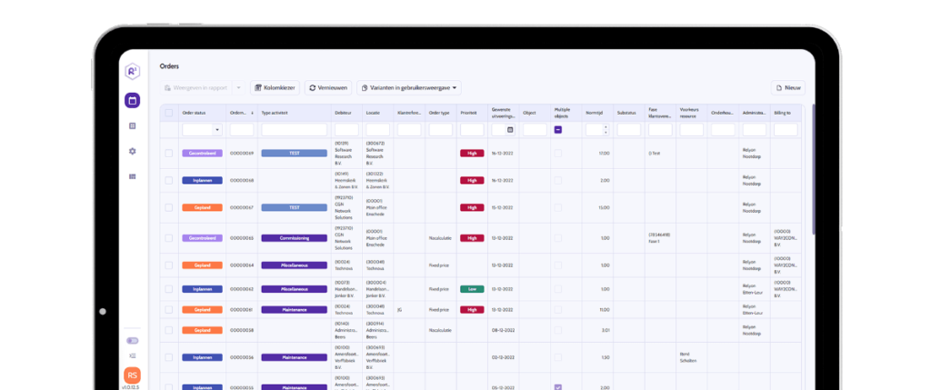Open the calendar planning icon in sidebar
This screenshot has height=390, width=931.
click(x=132, y=101)
